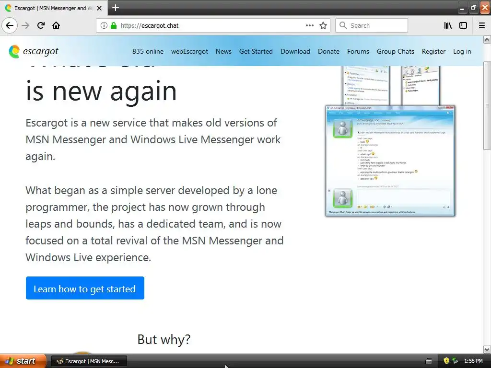Select the Escargot browser tab

point(54,8)
